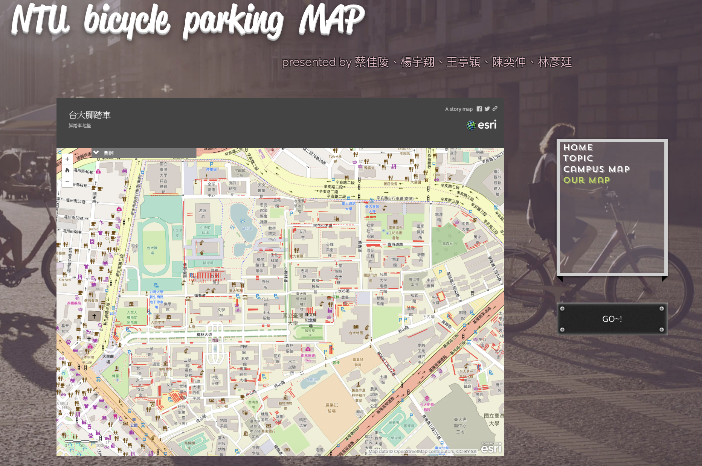Screen dimensions: 702x466
Task: Expand the 圖例 legend chevron
Action: coord(96,153)
